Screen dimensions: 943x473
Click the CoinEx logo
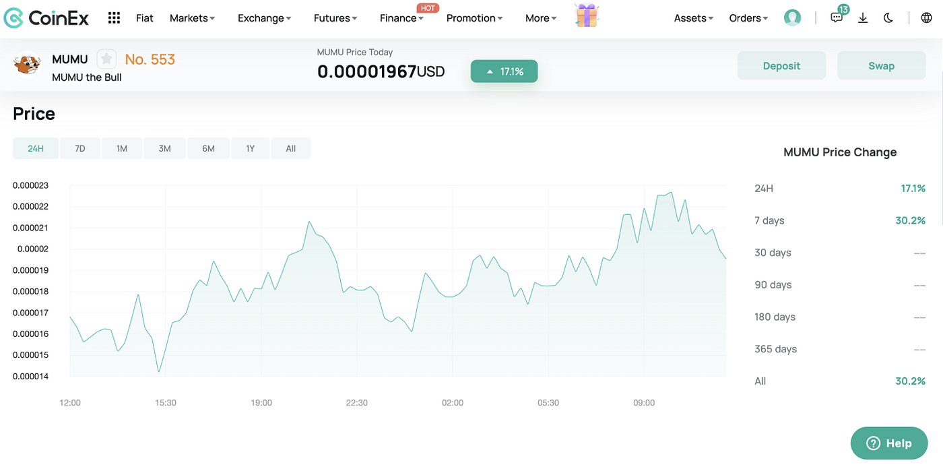click(x=46, y=18)
